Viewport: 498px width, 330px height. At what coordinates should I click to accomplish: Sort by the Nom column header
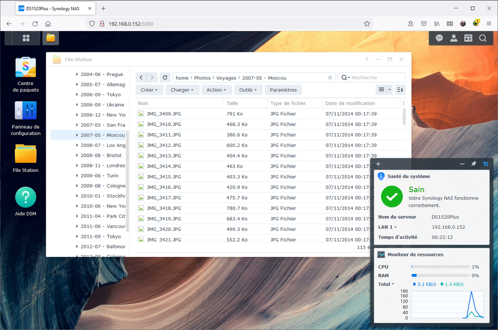click(x=179, y=103)
